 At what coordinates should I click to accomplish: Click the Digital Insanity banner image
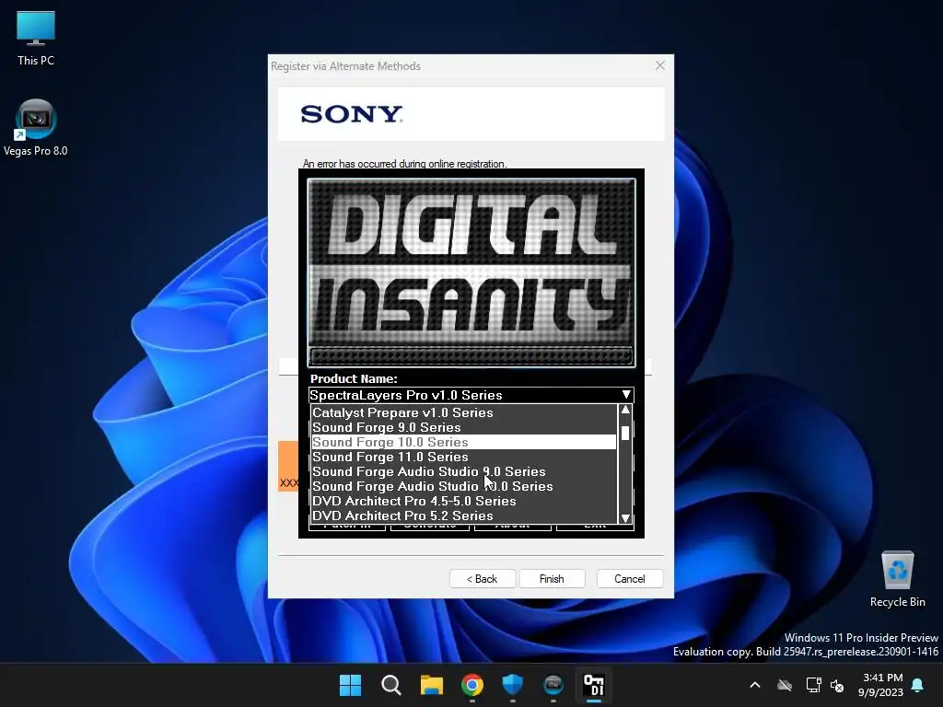coord(471,272)
